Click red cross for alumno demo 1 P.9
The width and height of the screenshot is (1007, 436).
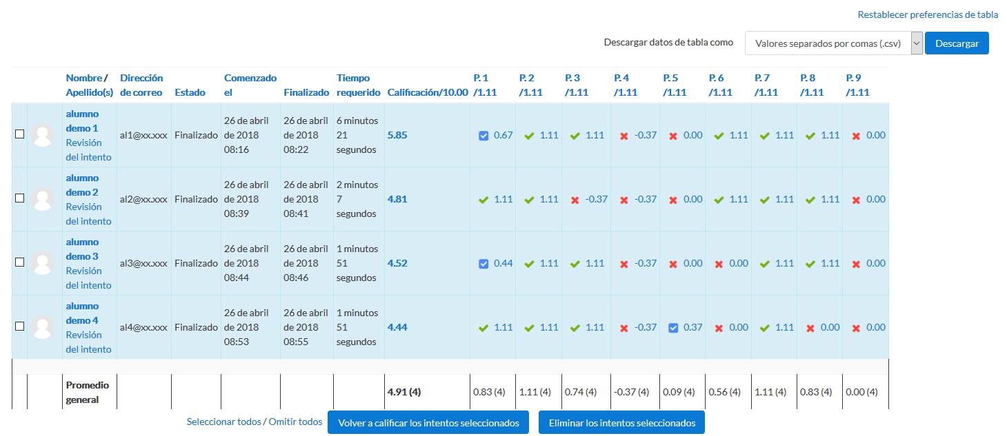click(x=856, y=136)
